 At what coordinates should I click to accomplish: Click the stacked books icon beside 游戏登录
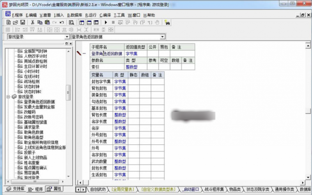[x=14, y=96]
